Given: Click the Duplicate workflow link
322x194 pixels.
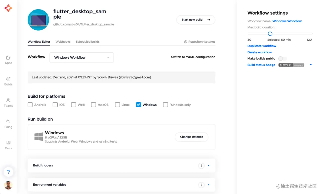Looking at the screenshot, I should (262, 46).
